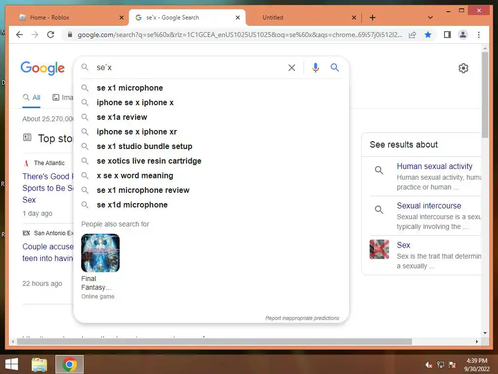Click the vertical scrollbar thumb
The height and width of the screenshot is (374, 498).
coord(485,94)
